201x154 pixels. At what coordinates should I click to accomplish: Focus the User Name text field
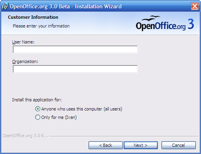[x=75, y=49]
